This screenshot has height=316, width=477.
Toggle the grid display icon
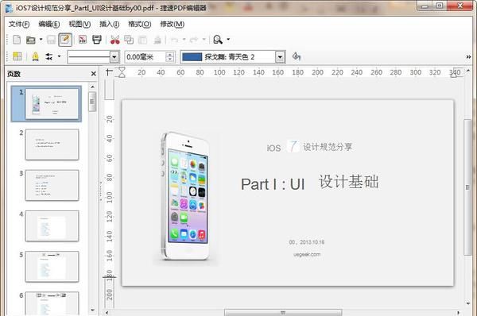17,56
